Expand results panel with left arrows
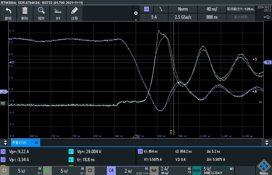This screenshot has height=175, width=272. tap(5, 143)
